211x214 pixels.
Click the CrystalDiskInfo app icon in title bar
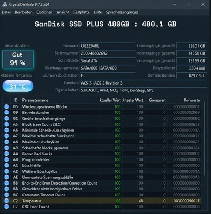point(4,4)
